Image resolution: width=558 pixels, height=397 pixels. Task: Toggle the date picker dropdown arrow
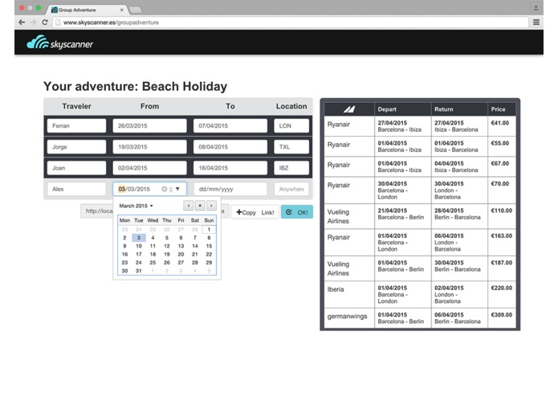point(177,189)
